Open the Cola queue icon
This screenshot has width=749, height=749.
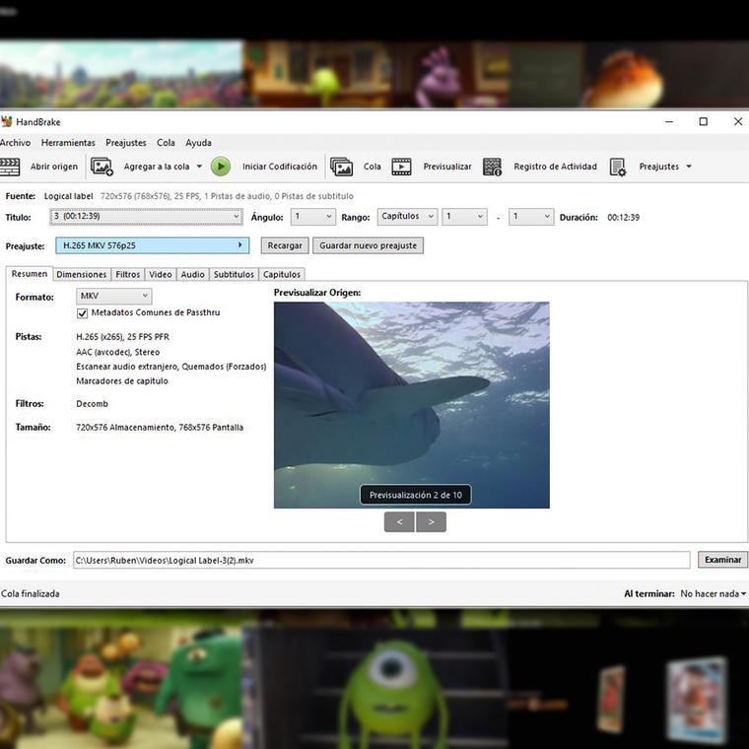[342, 167]
